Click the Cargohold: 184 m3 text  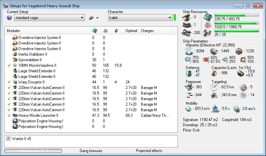tap(237, 120)
